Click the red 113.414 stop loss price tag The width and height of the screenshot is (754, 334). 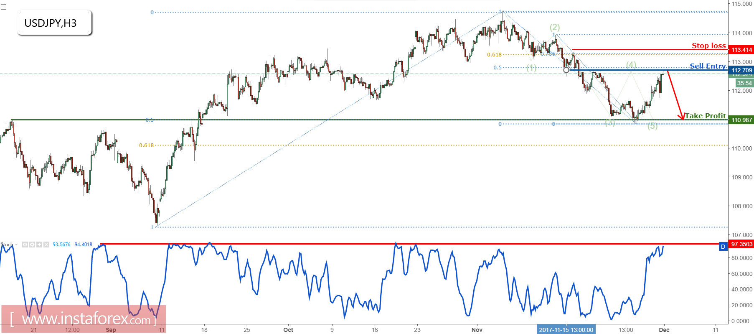click(x=741, y=50)
